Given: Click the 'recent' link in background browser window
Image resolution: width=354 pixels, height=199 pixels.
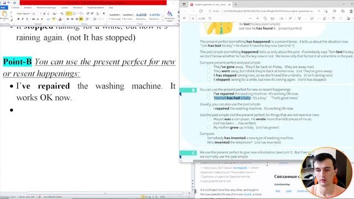Looking at the screenshot, I should (247, 194).
